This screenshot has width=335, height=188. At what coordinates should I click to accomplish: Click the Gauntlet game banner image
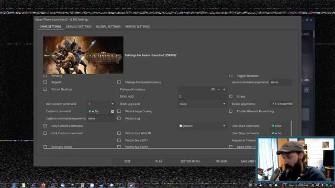[x=83, y=55]
